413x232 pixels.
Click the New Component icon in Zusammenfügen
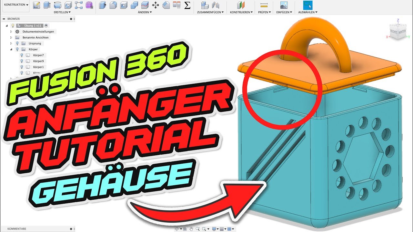tap(204, 5)
